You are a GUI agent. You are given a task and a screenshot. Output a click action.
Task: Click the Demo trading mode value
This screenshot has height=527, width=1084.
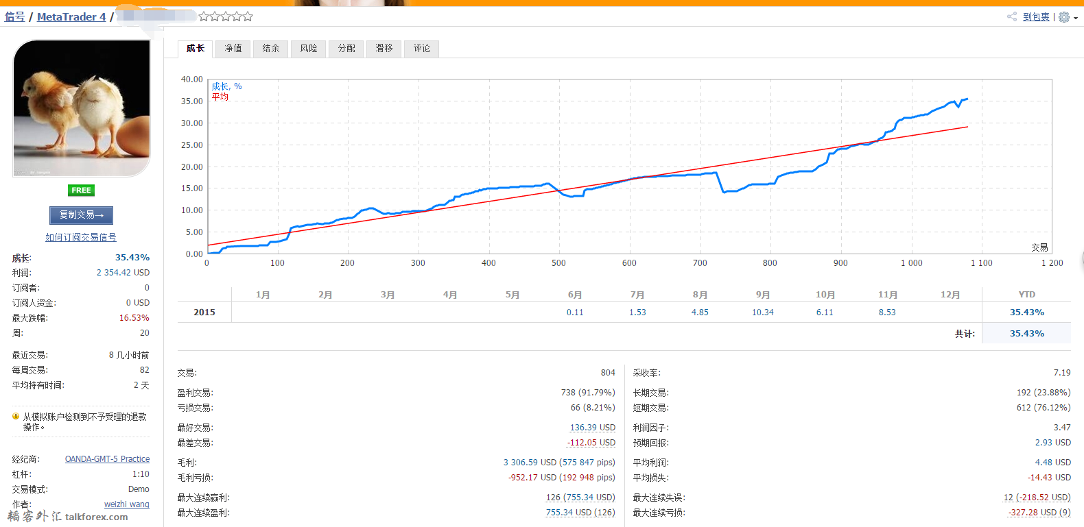click(x=139, y=489)
